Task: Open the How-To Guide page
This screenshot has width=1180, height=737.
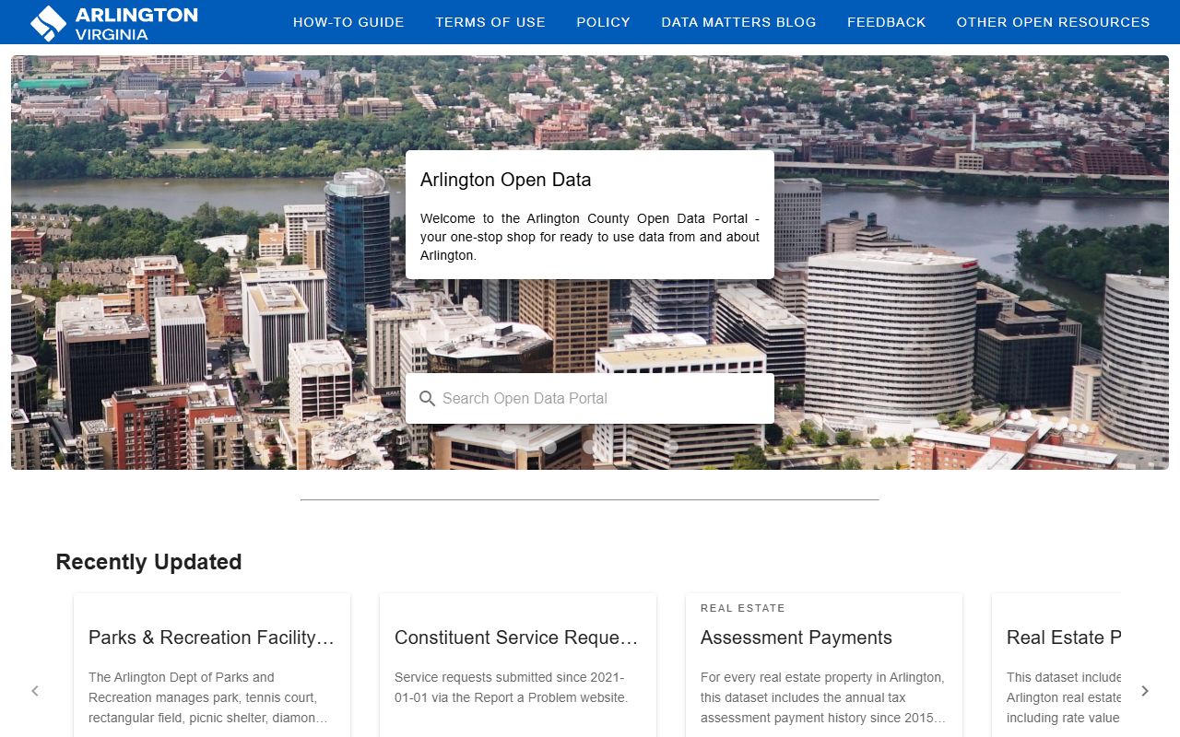Action: [348, 22]
